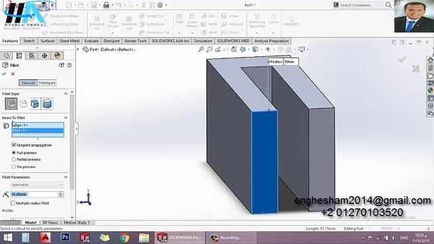Viewport: 434px width, 244px height.
Task: Open View Orientation cube icon
Action: [x=243, y=49]
